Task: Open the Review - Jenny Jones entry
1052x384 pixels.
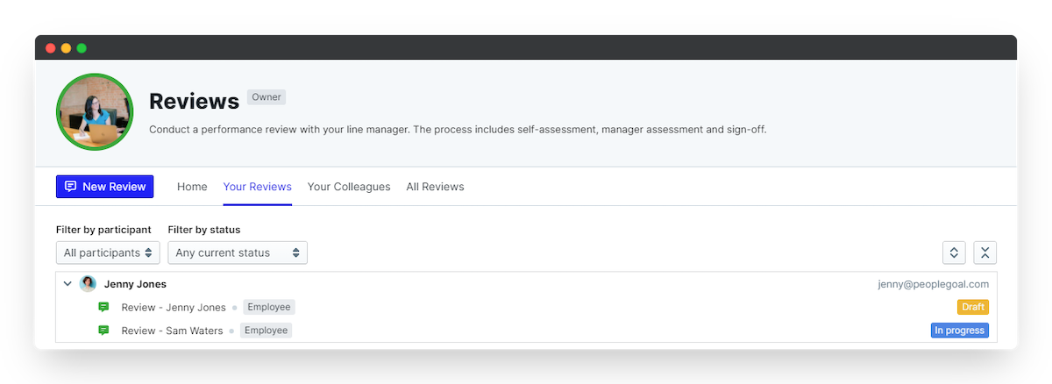Action: [x=174, y=307]
